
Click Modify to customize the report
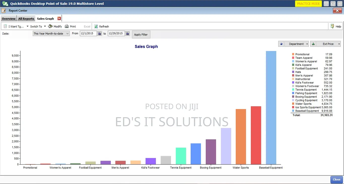click(55, 26)
